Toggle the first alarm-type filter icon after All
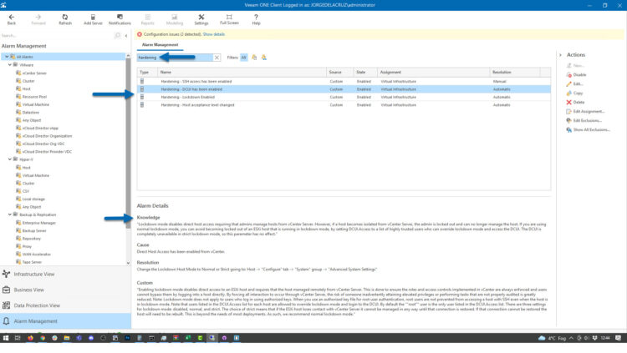Screen dimensions: 627x353 click(x=254, y=58)
